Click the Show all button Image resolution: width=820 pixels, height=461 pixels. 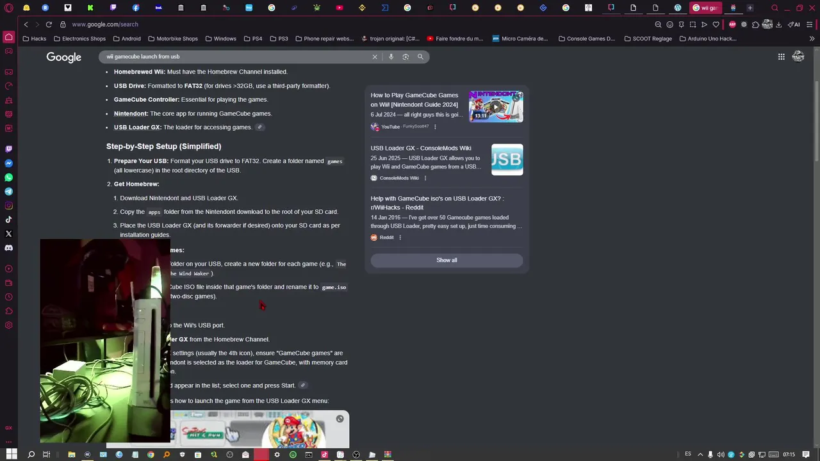447,260
